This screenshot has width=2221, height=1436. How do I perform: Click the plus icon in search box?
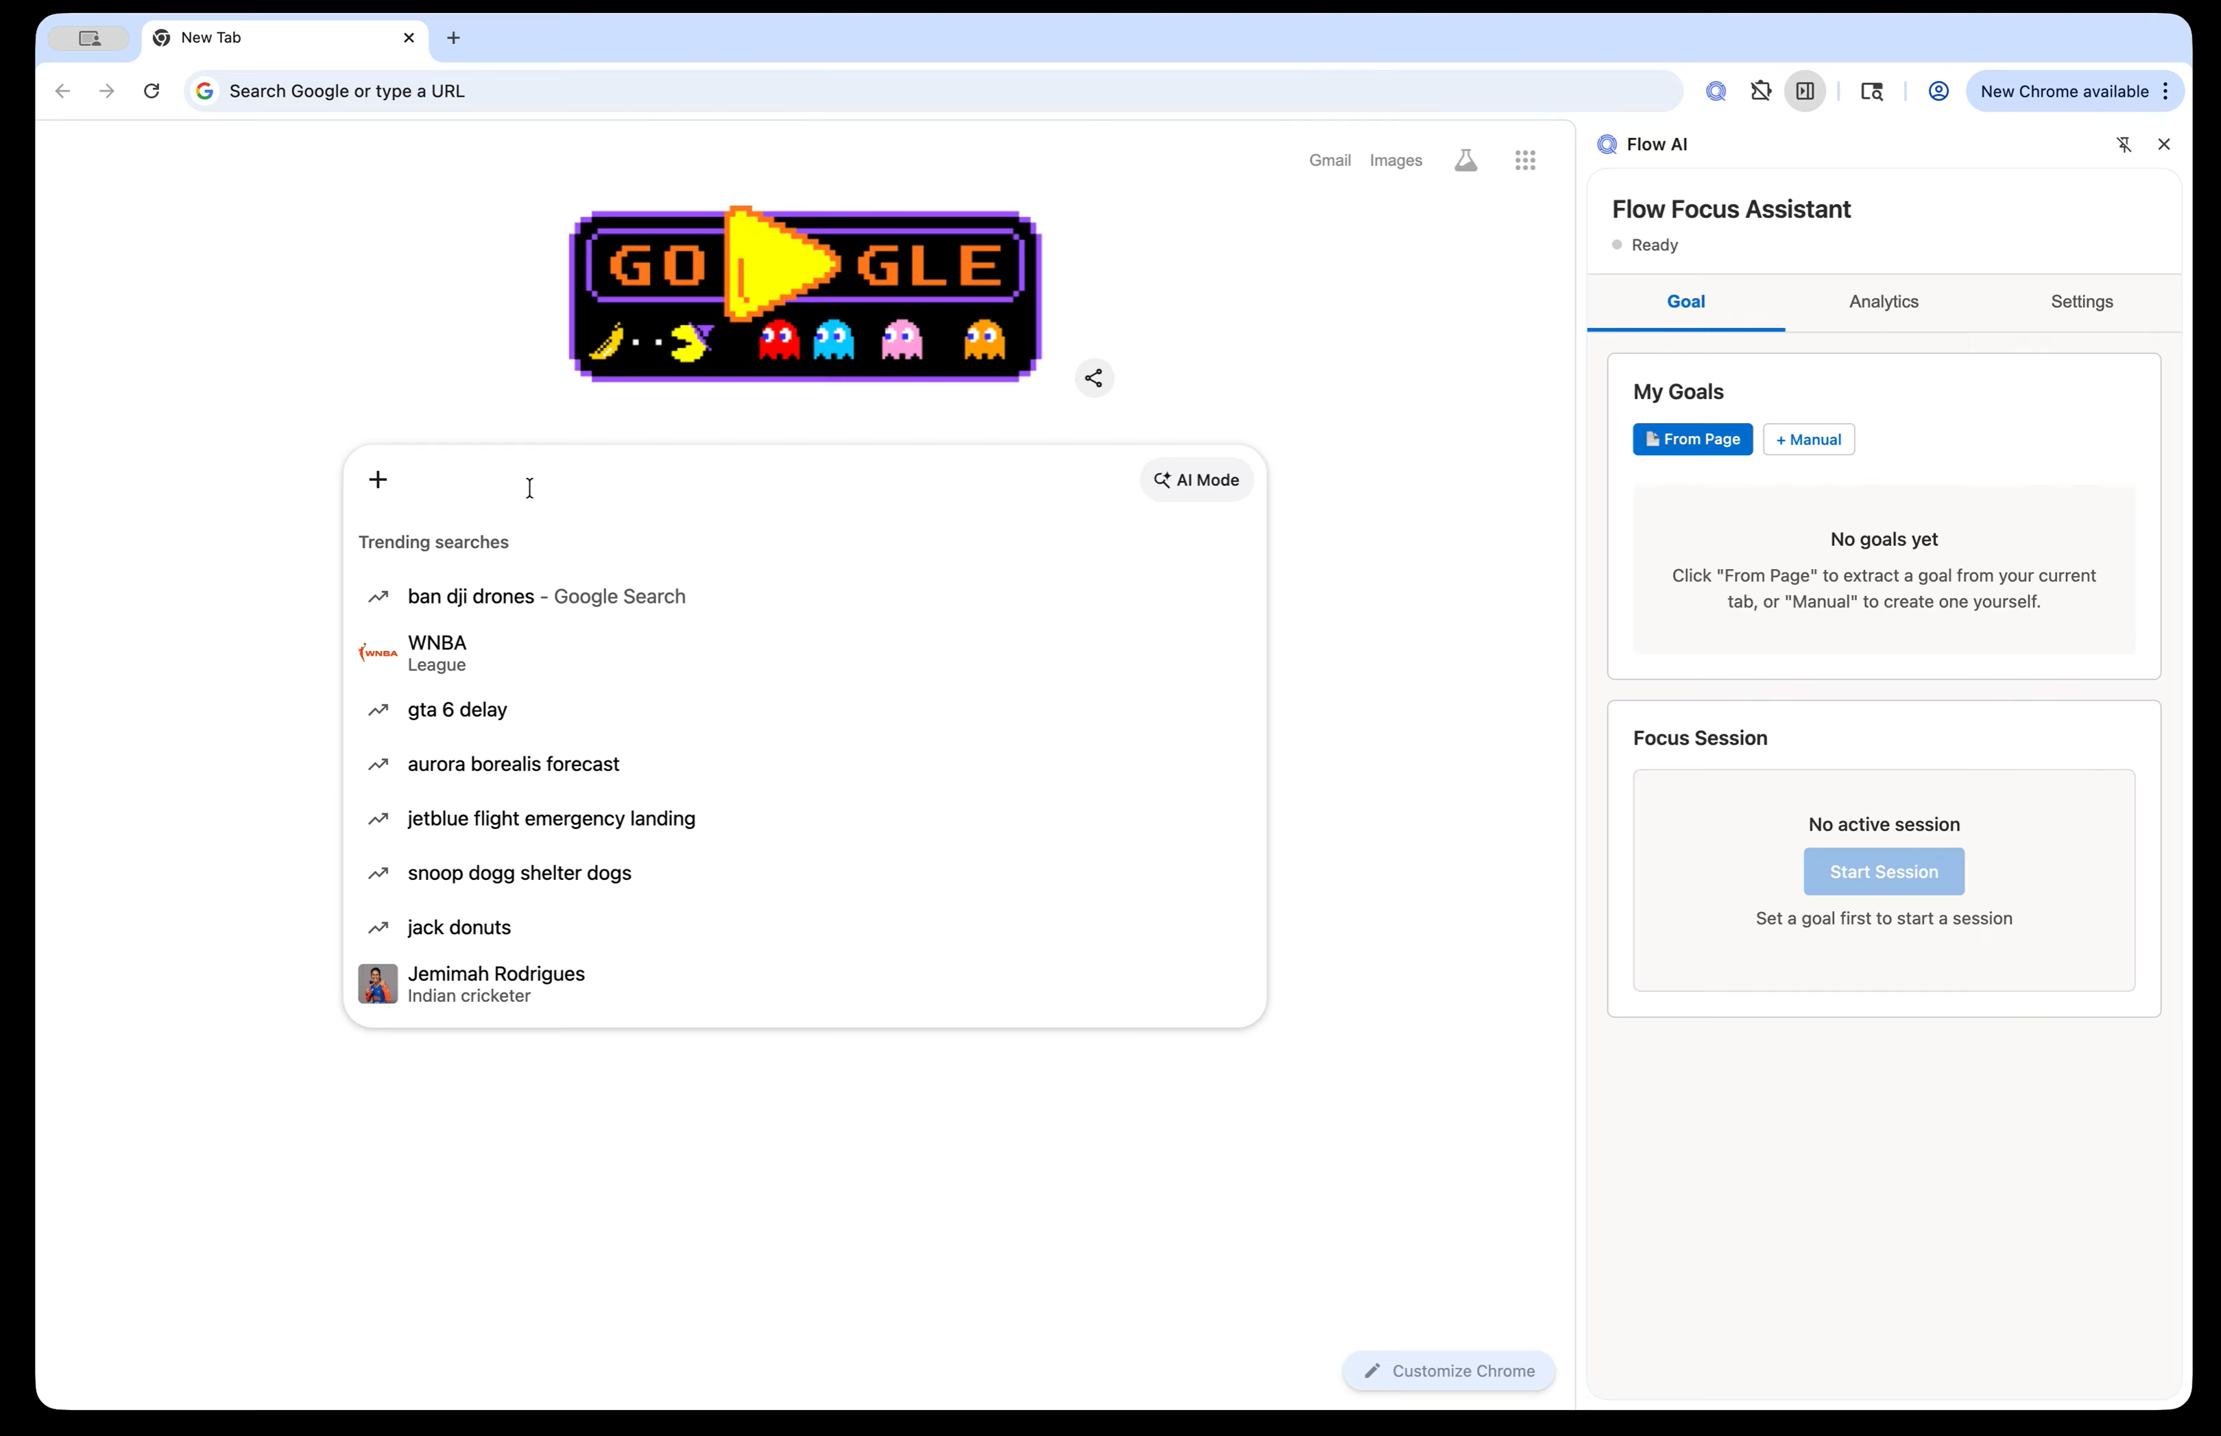point(378,480)
